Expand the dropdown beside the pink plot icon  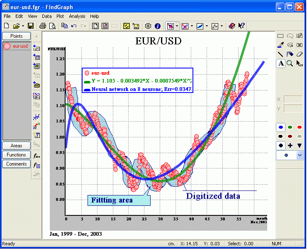pos(177,26)
